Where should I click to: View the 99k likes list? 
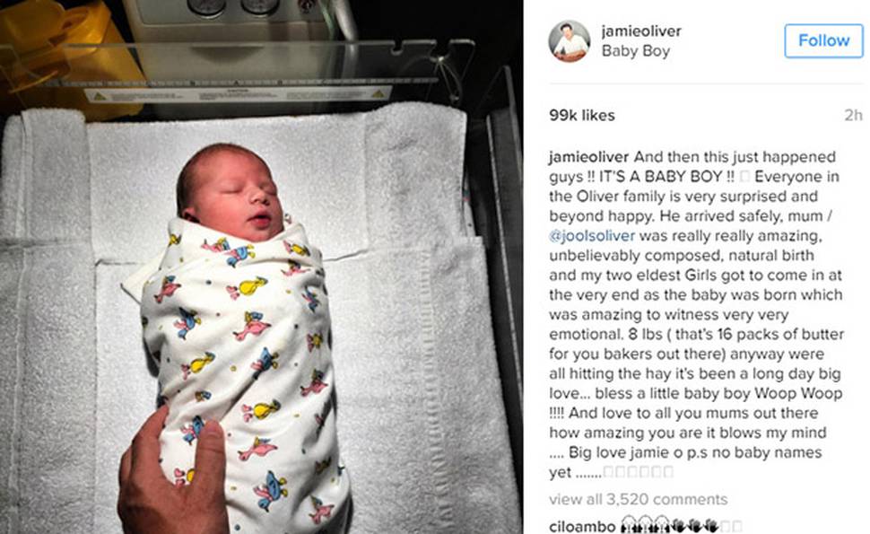click(x=581, y=116)
